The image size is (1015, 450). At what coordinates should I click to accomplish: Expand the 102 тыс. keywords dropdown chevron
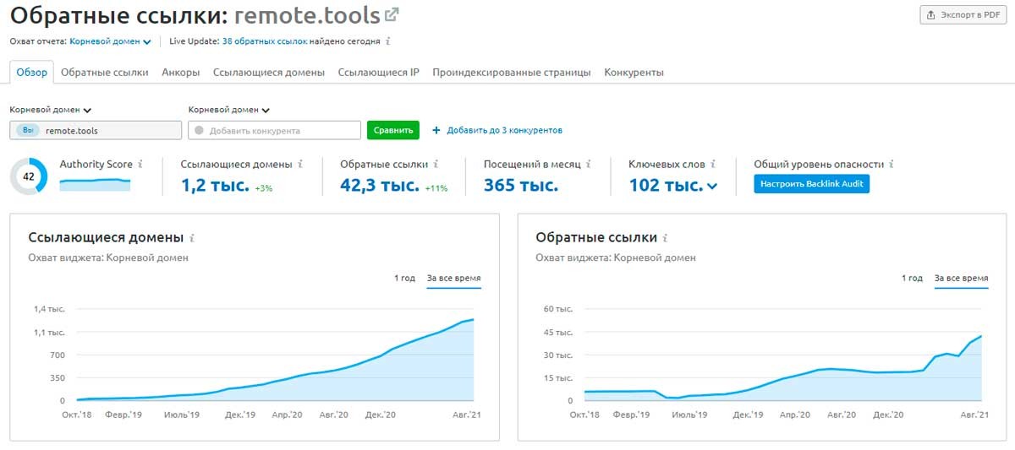pyautogui.click(x=712, y=187)
